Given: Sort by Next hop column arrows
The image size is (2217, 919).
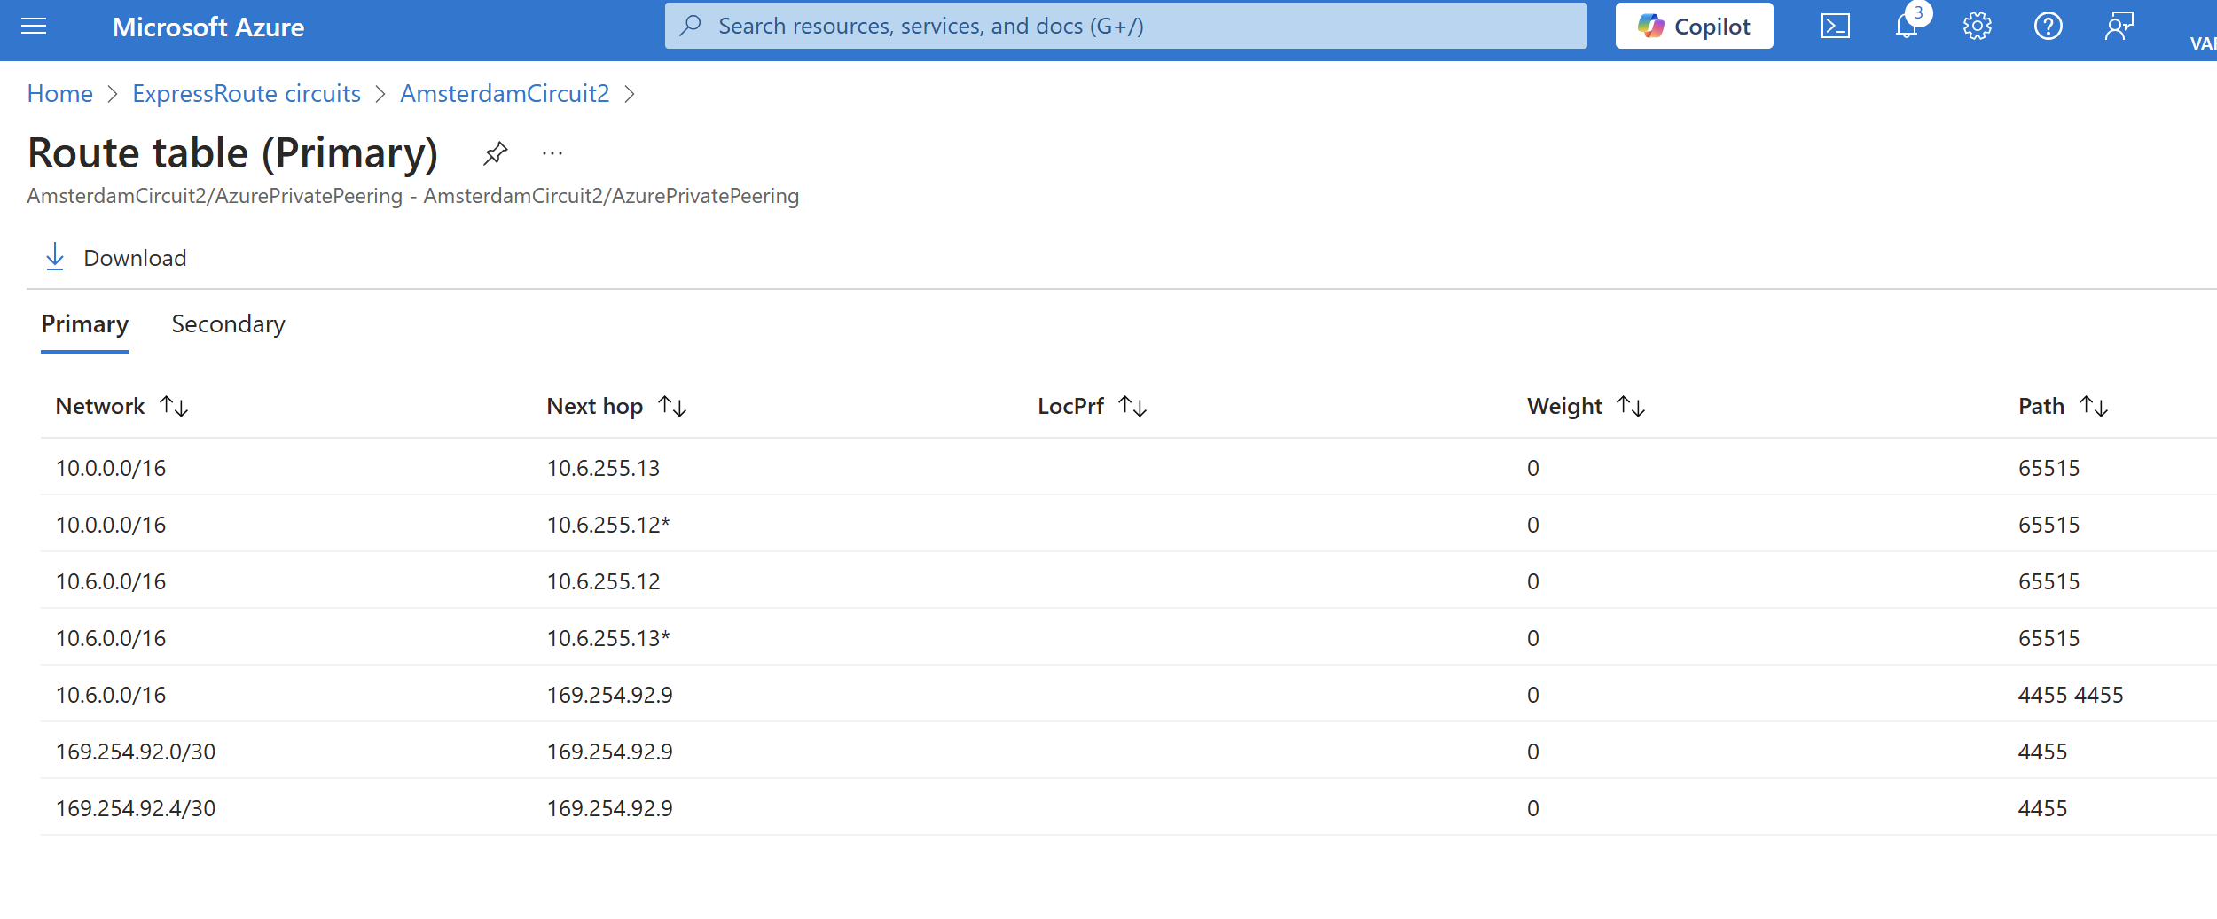Looking at the screenshot, I should [672, 406].
